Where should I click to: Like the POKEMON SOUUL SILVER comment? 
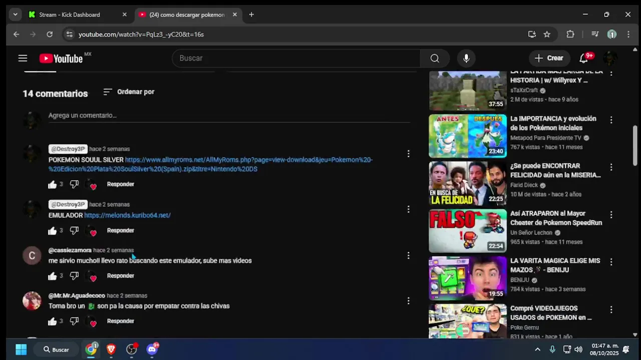click(52, 184)
